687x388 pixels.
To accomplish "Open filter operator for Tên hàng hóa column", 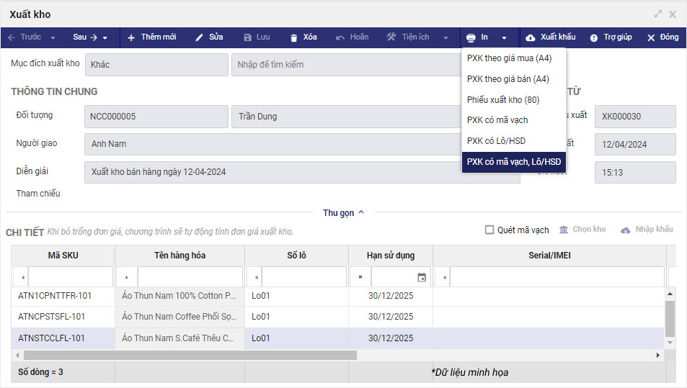I will [x=128, y=277].
